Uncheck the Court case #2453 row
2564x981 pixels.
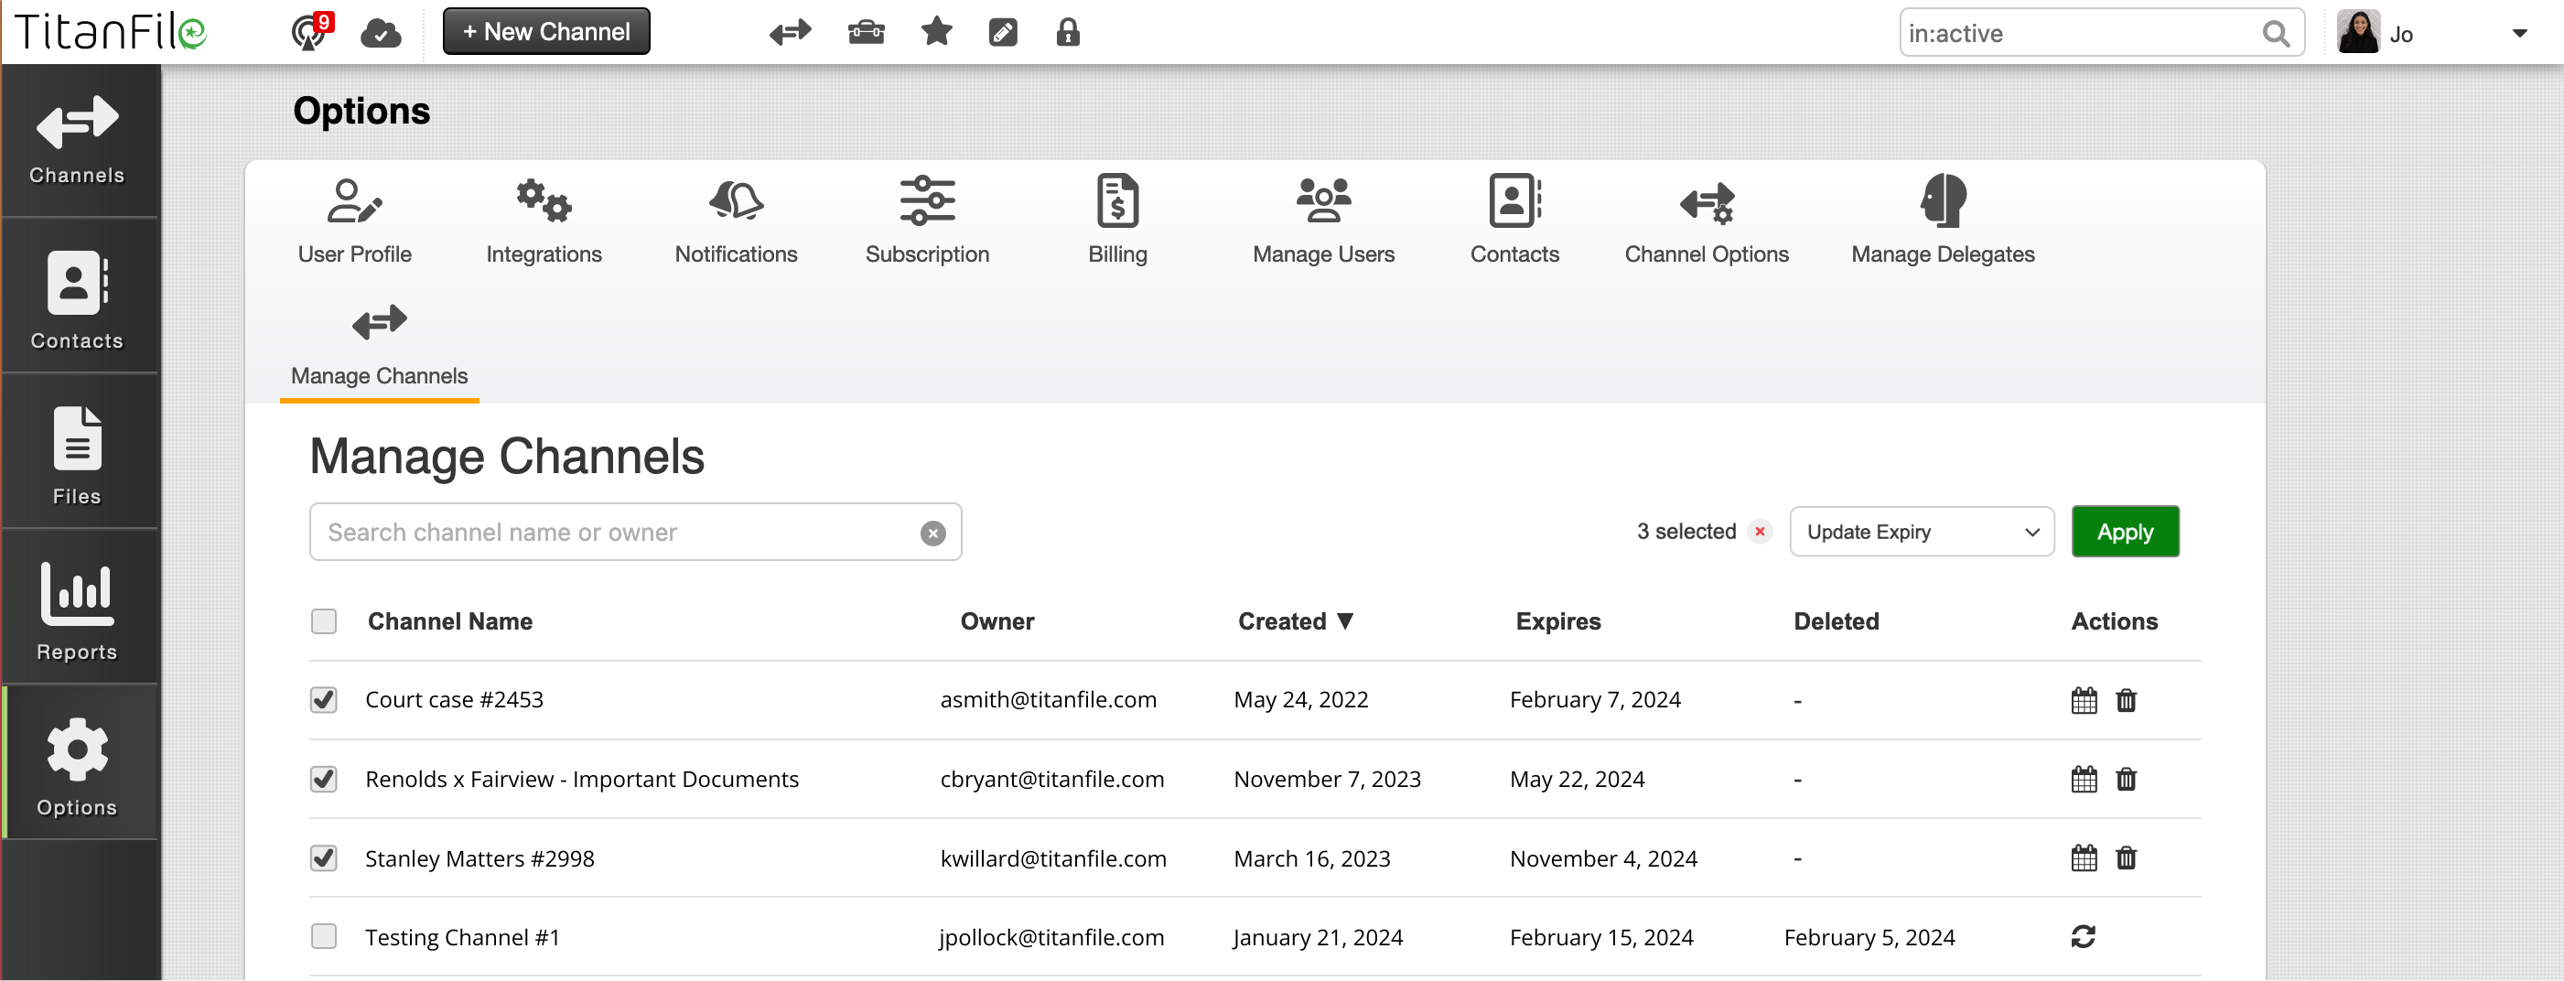click(x=324, y=699)
